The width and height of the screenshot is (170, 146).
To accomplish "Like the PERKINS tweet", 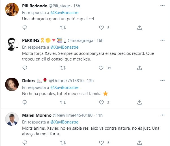I will [x=101, y=68].
